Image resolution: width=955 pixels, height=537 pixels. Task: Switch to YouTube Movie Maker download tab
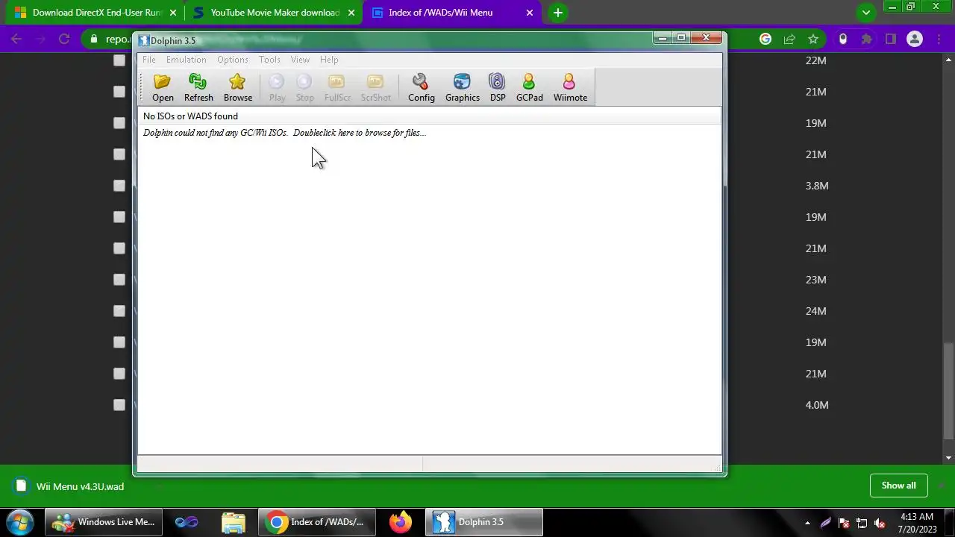click(x=274, y=13)
